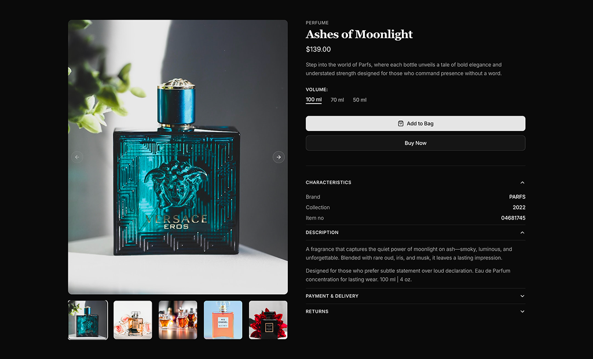Select the 100 ml volume option
Image resolution: width=593 pixels, height=359 pixels.
pyautogui.click(x=313, y=100)
